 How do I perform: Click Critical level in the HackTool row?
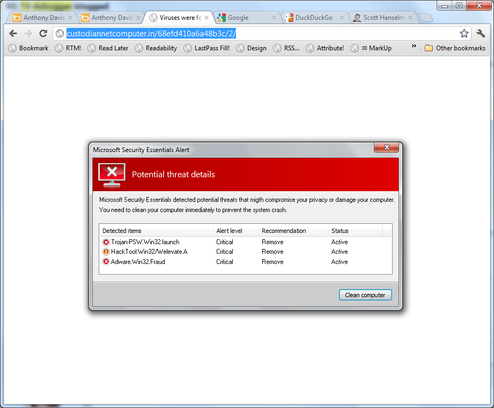pos(225,252)
